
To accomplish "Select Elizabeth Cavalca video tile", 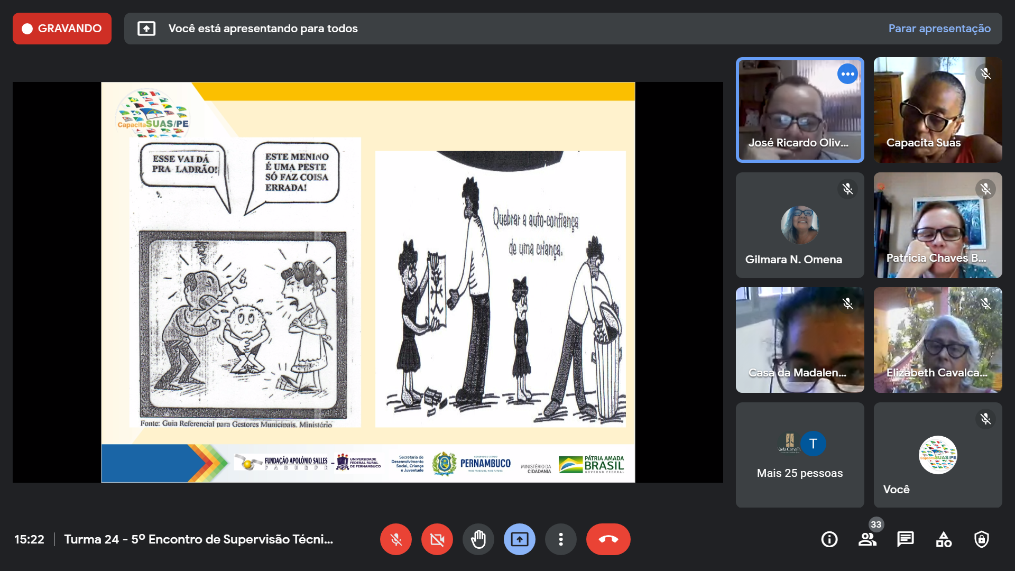I will 937,340.
